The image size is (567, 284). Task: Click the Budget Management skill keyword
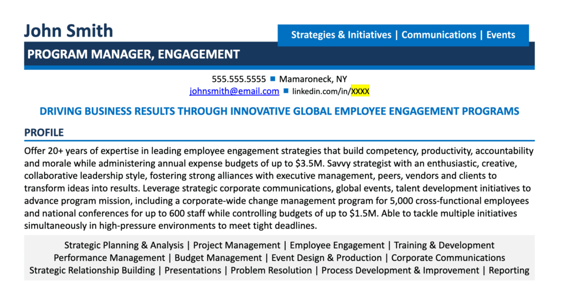point(218,258)
